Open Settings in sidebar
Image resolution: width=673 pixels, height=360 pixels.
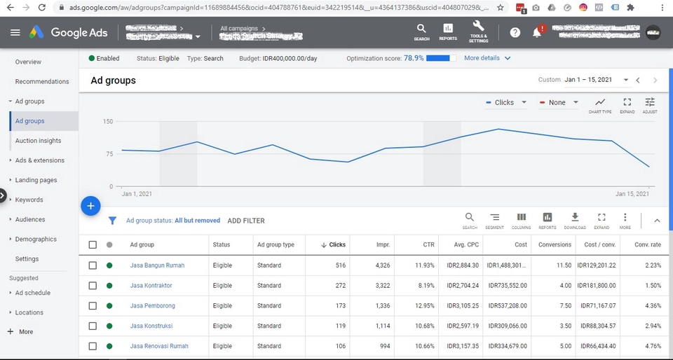pos(27,259)
